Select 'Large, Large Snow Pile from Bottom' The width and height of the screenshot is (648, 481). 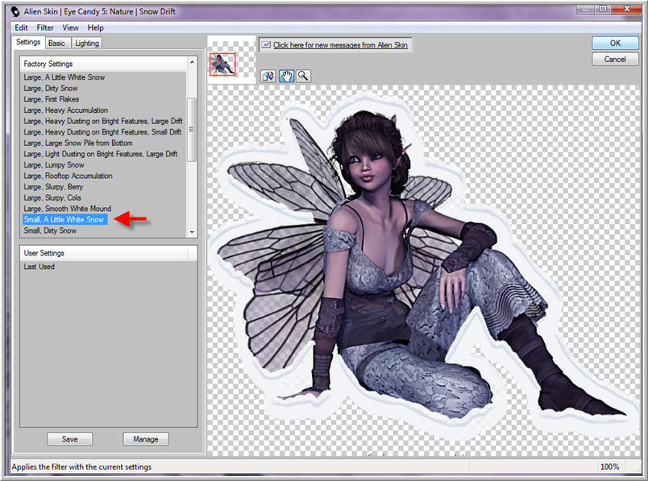(78, 143)
